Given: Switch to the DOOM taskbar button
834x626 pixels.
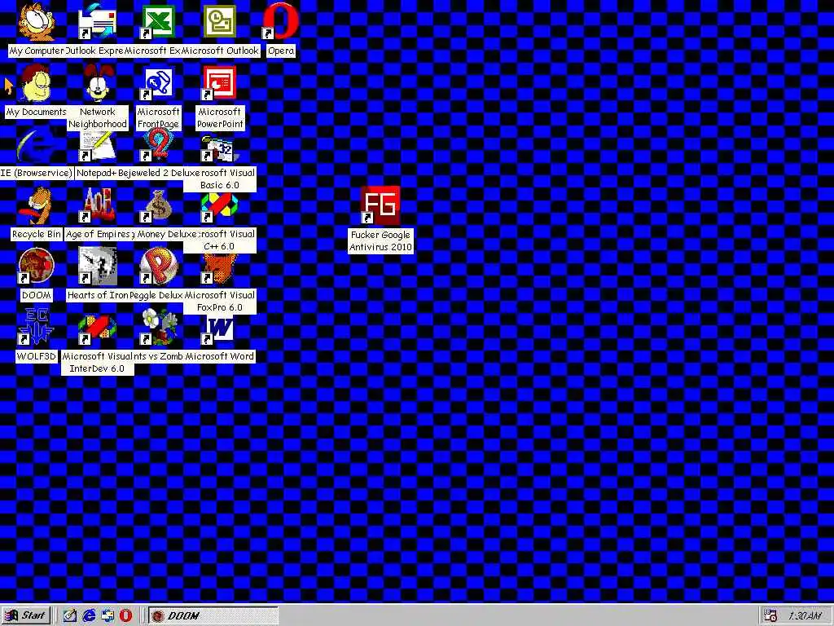Looking at the screenshot, I should (213, 615).
